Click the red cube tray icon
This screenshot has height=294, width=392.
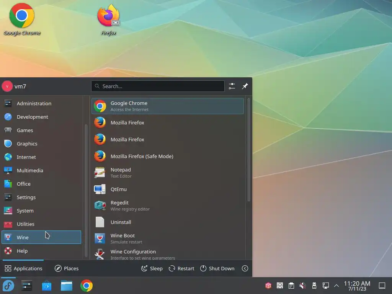click(268, 286)
